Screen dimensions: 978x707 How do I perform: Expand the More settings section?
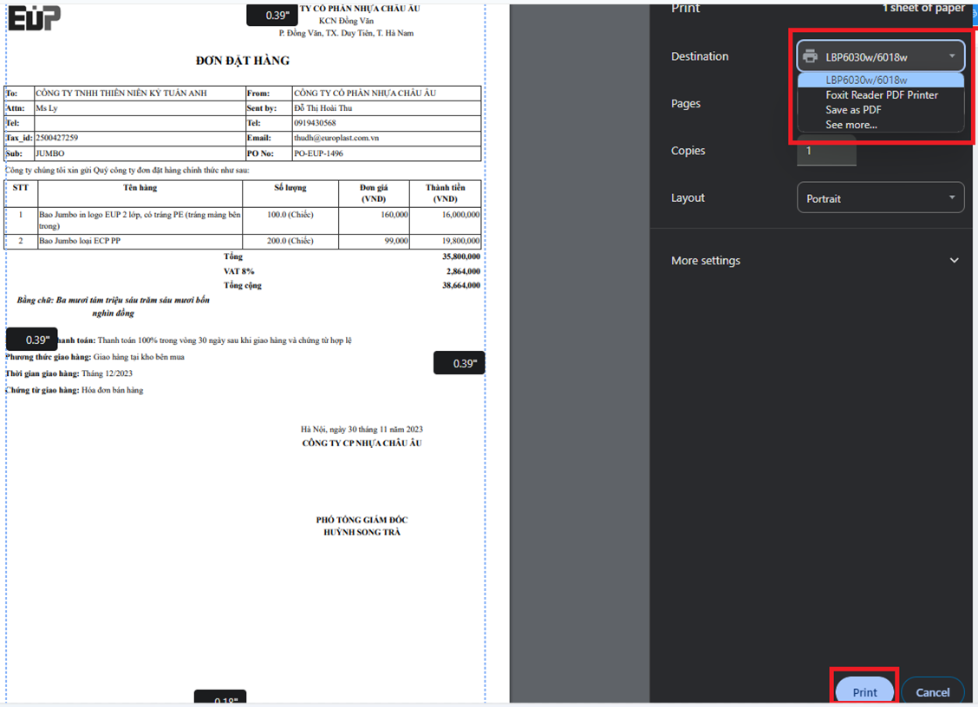coord(954,261)
